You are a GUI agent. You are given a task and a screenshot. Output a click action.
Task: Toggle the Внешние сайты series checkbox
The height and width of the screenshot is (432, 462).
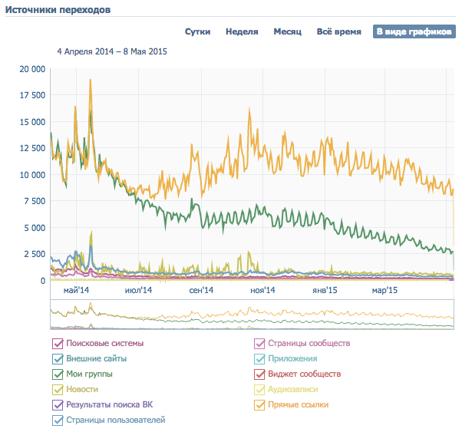click(x=57, y=358)
